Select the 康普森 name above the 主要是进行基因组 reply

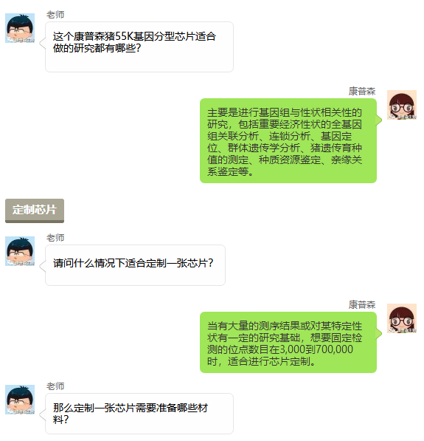362,91
